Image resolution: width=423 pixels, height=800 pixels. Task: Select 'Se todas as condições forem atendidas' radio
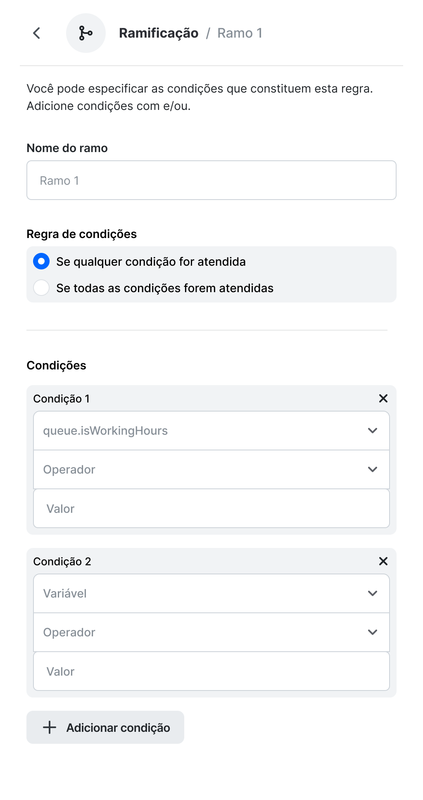(x=41, y=288)
